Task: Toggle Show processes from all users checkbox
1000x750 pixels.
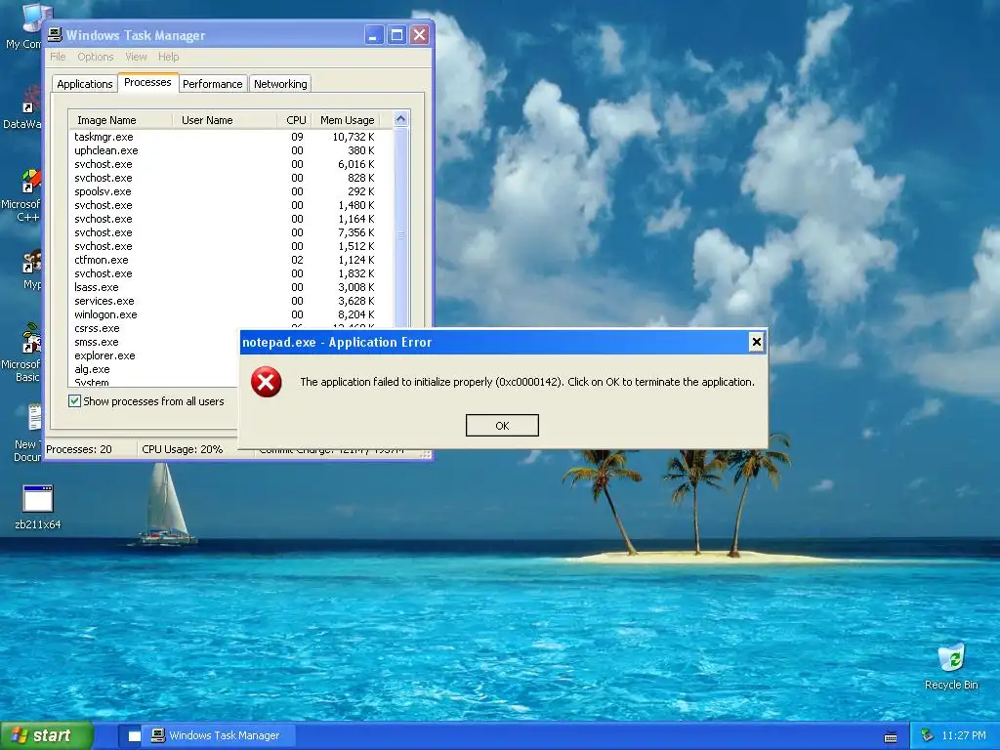Action: click(74, 401)
